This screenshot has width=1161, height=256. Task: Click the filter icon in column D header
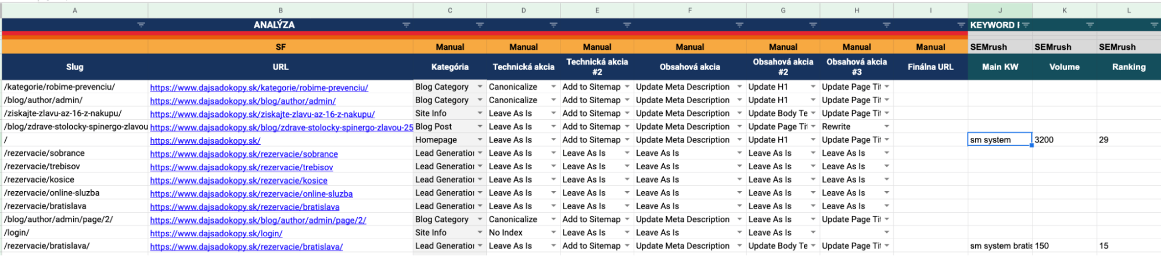tap(553, 25)
